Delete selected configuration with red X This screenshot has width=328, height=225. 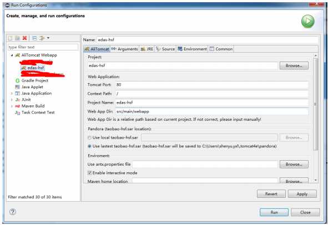[24, 38]
